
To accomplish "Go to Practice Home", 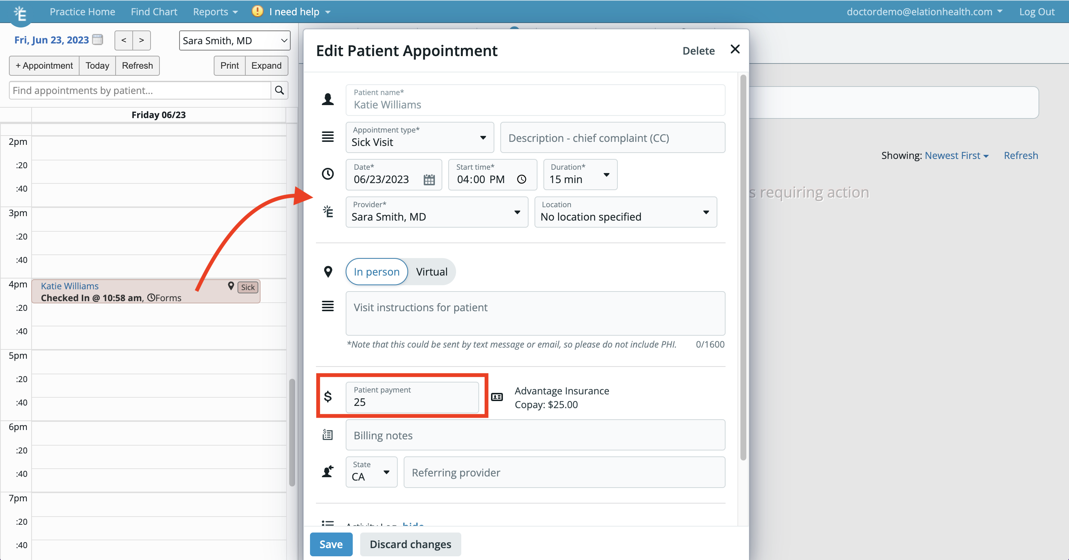I will click(82, 11).
